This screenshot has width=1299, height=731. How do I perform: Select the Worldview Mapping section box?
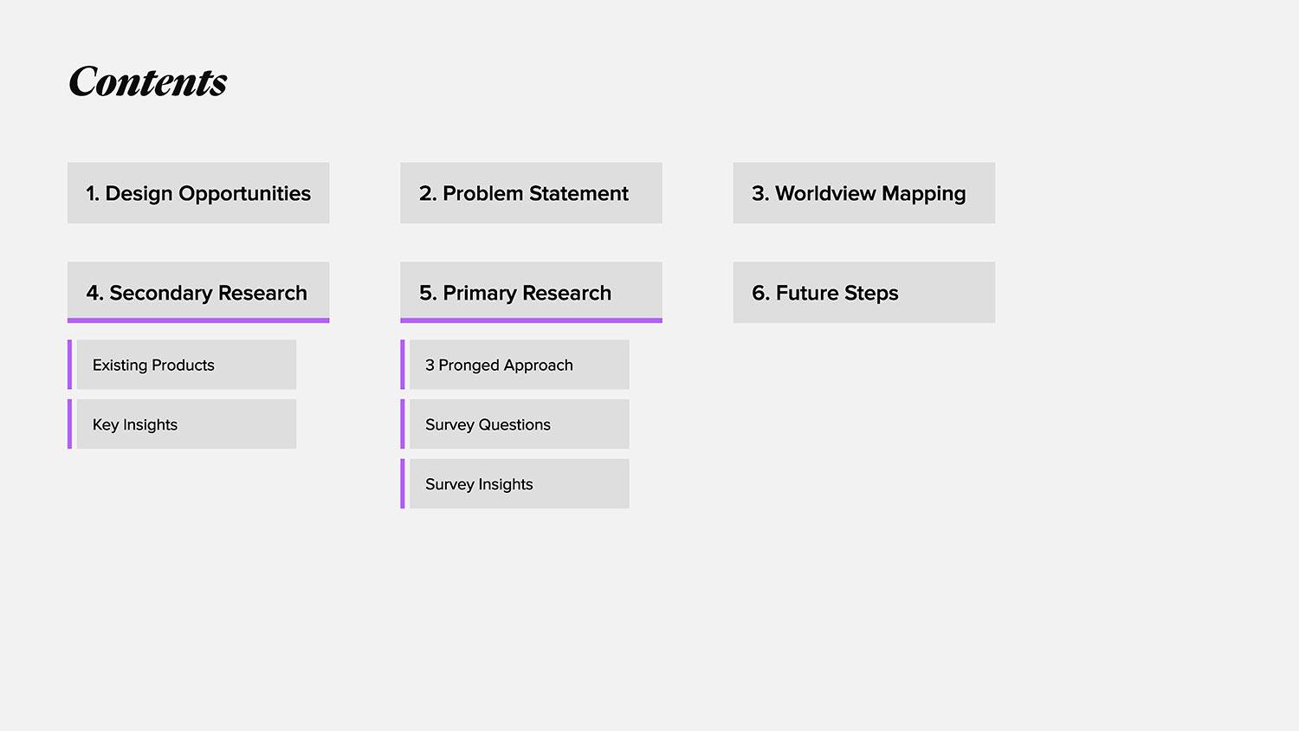point(863,193)
